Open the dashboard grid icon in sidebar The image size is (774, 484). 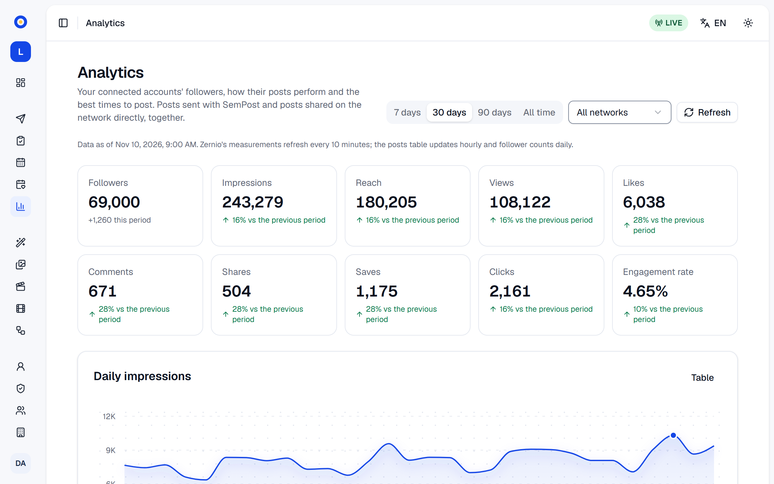pyautogui.click(x=21, y=83)
